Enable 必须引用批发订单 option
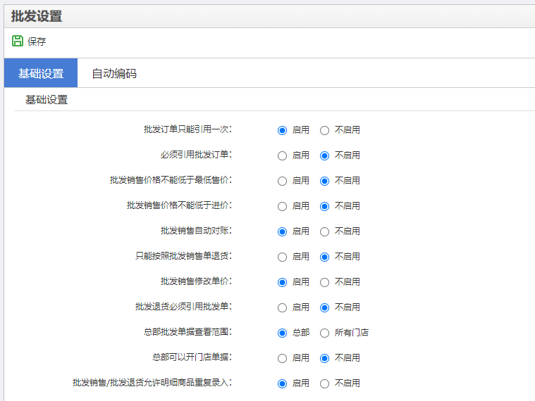The height and width of the screenshot is (401, 535). point(282,156)
